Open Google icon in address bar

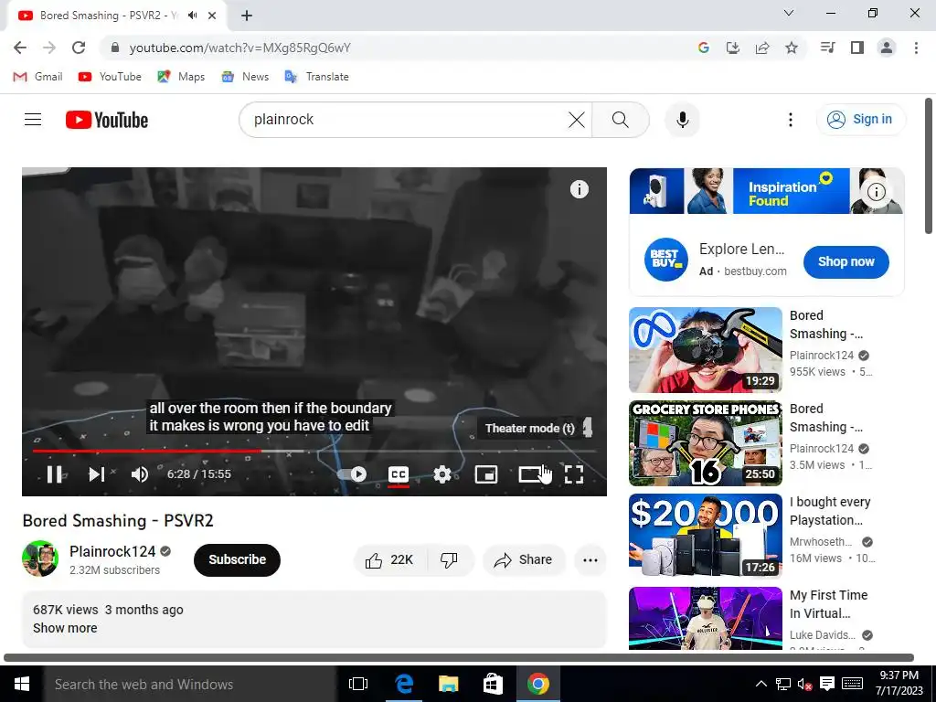(703, 48)
